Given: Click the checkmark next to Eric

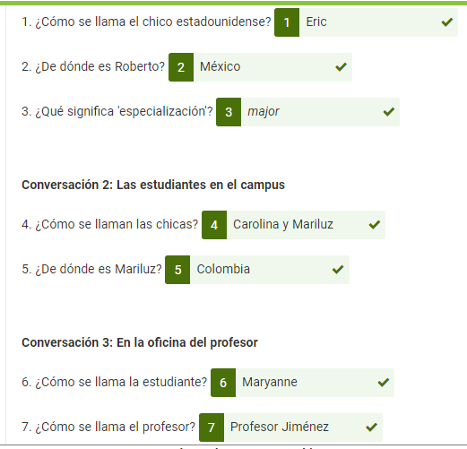Looking at the screenshot, I should tap(447, 22).
